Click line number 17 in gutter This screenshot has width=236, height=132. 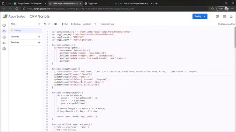pyautogui.click(x=47, y=74)
